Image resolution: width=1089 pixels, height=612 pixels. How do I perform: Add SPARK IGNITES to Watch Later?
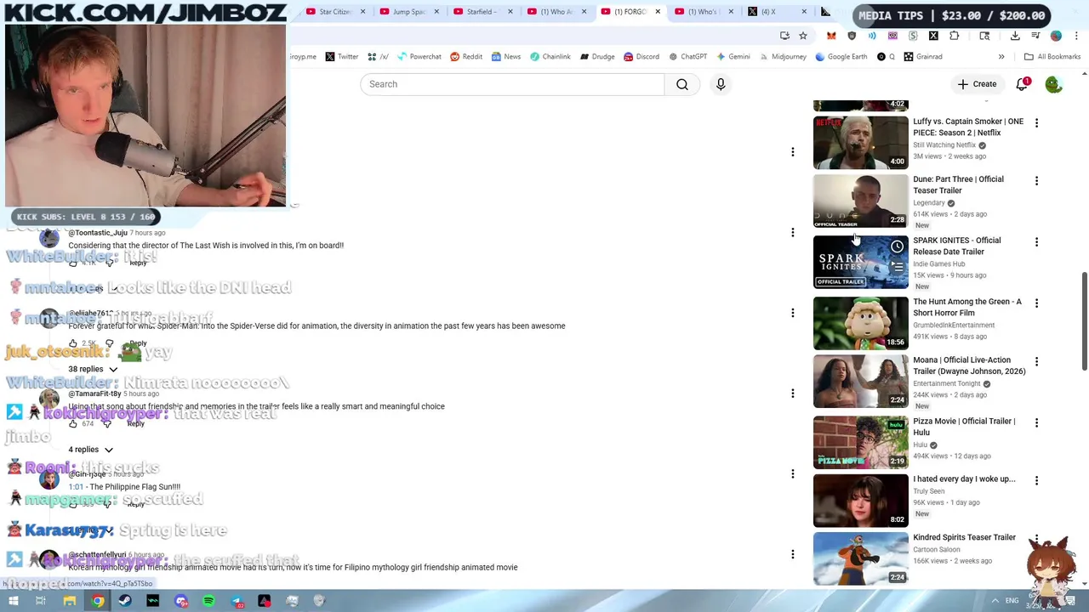(x=897, y=247)
